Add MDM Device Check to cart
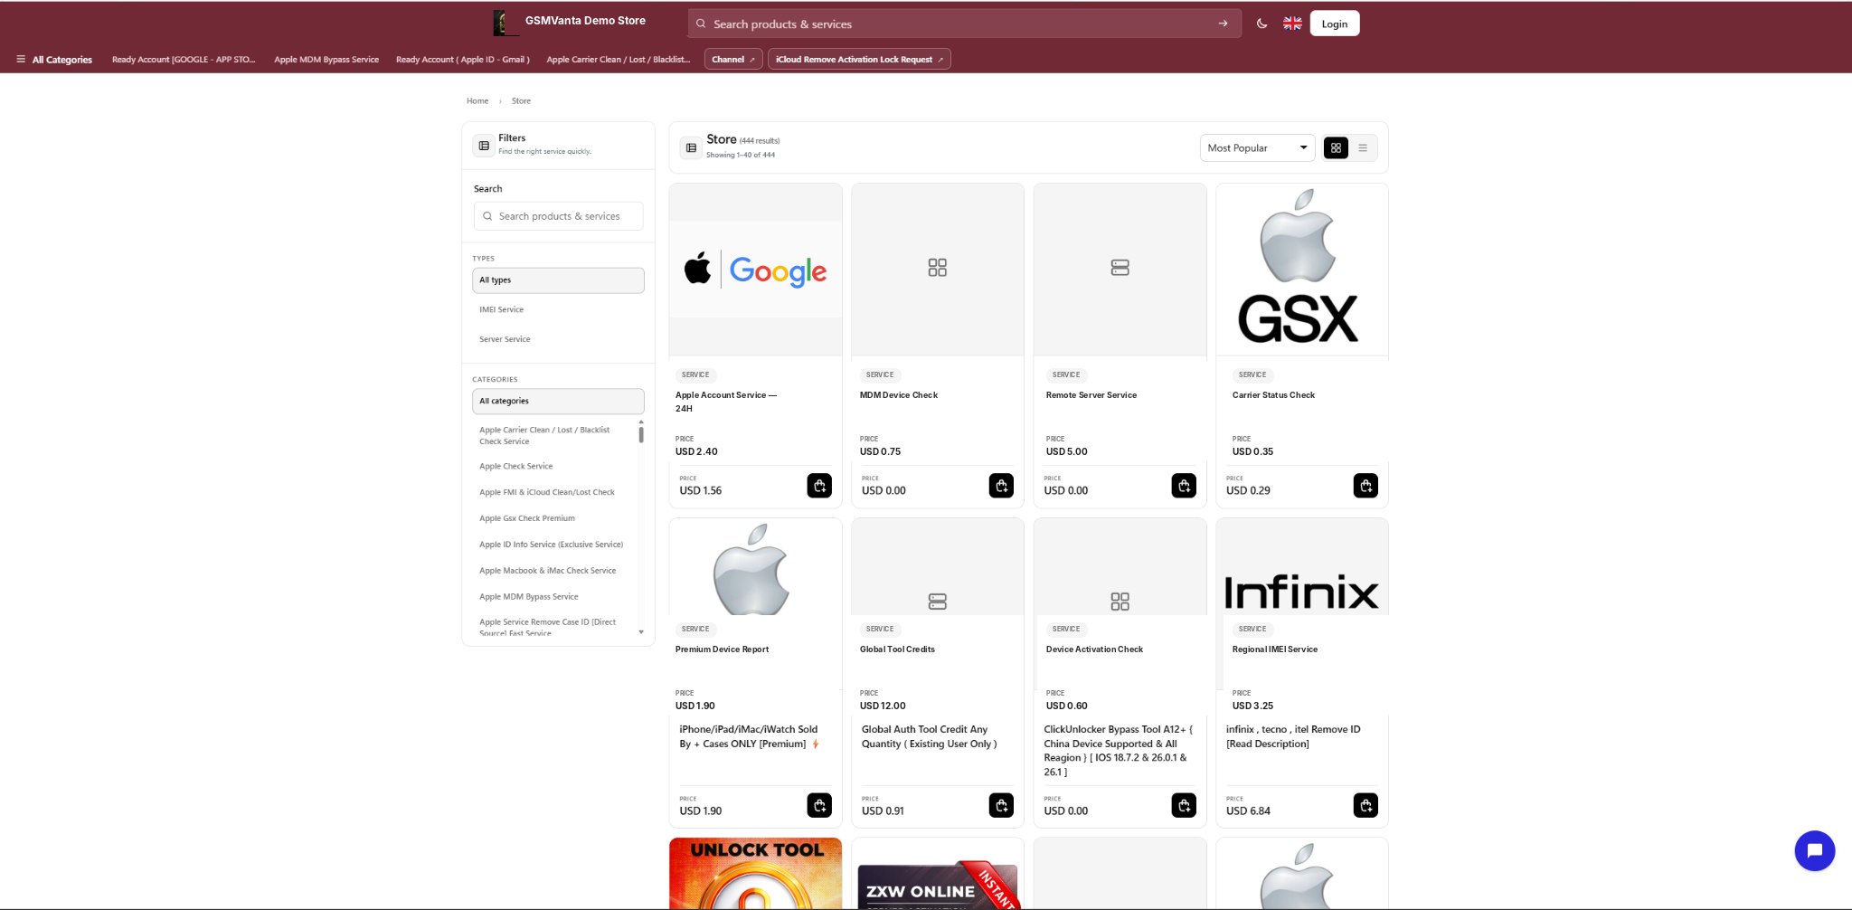The width and height of the screenshot is (1852, 910). tap(1001, 486)
